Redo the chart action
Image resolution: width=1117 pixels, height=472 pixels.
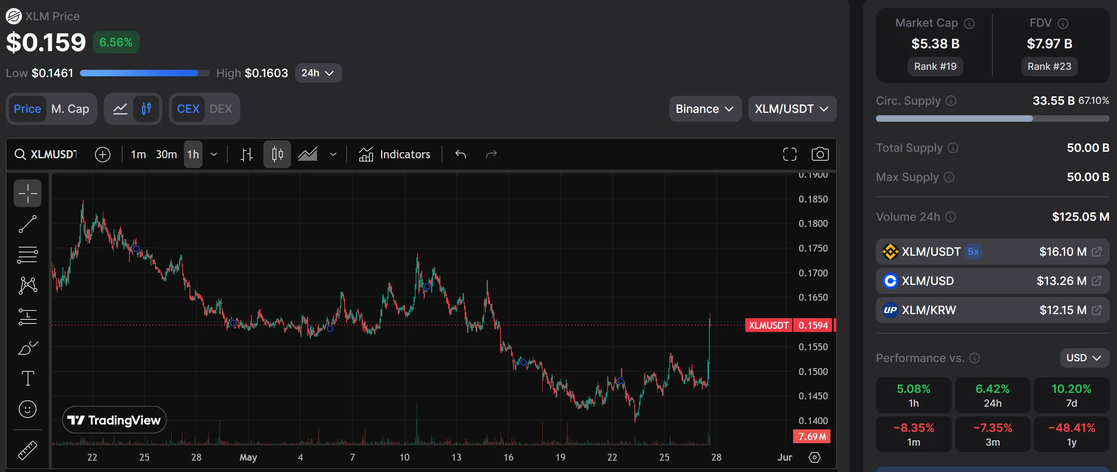(x=491, y=154)
